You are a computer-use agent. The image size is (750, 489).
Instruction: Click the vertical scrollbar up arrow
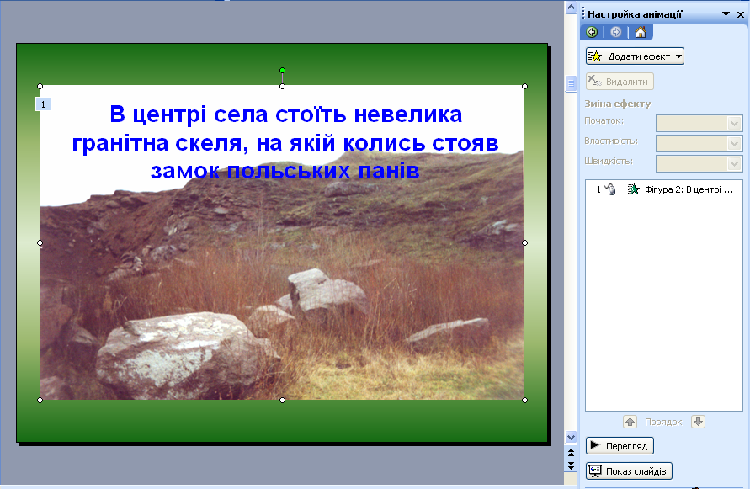pyautogui.click(x=571, y=8)
